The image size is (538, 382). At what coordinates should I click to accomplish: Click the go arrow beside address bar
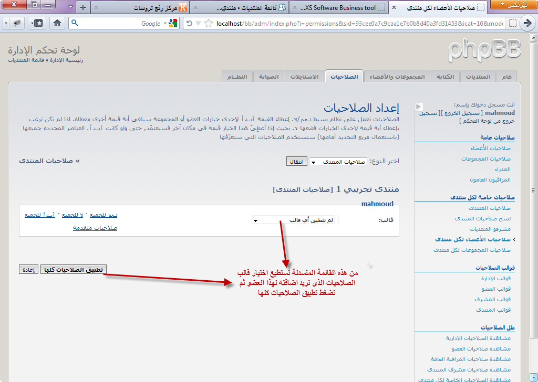(527, 23)
